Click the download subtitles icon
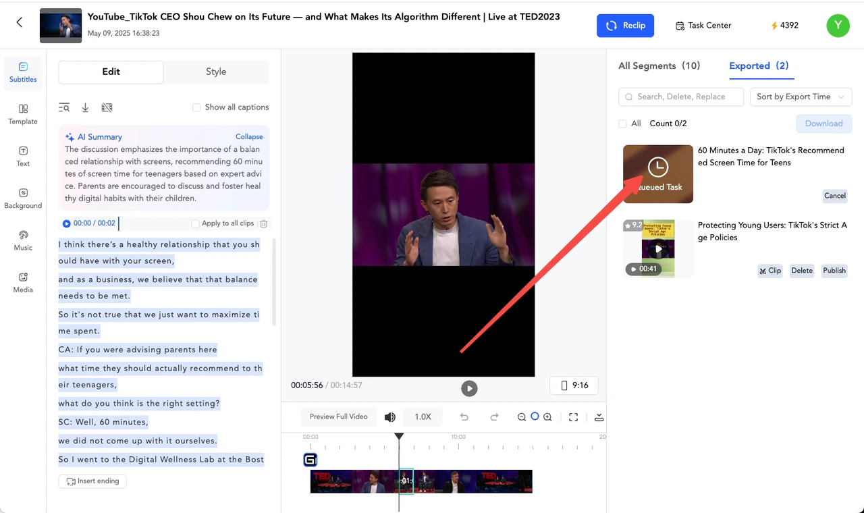Viewport: 864px width, 513px height. (x=85, y=107)
